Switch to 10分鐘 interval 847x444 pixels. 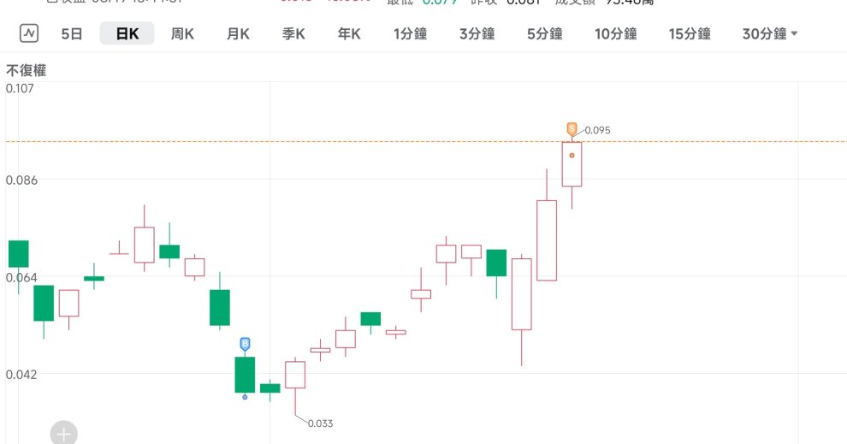pos(616,34)
